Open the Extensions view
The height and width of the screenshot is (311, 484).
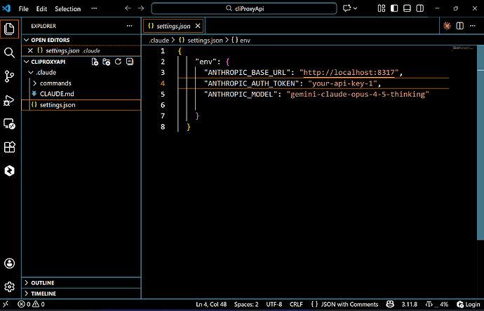[x=9, y=147]
